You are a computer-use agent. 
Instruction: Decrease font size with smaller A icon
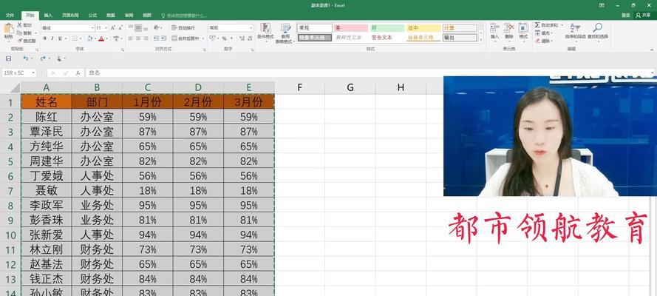tap(120, 28)
